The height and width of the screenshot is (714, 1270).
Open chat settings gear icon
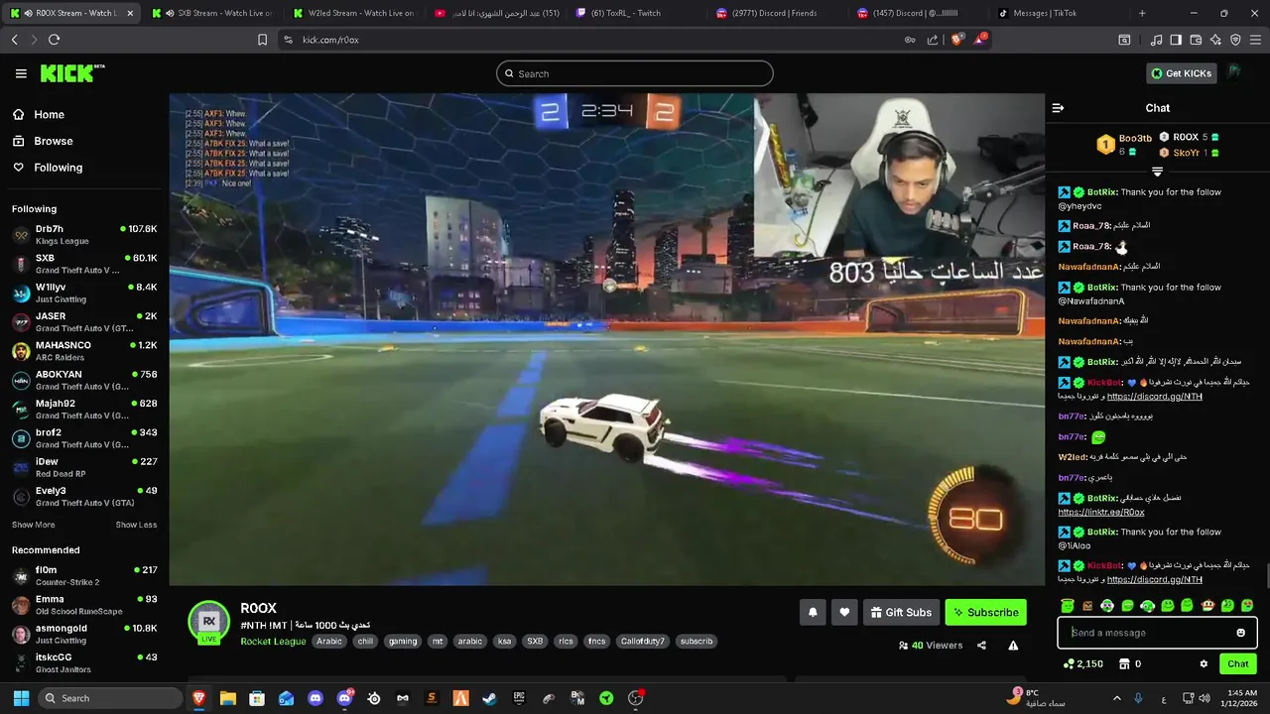coord(1204,664)
